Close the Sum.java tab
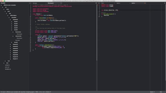 click(46, 3)
